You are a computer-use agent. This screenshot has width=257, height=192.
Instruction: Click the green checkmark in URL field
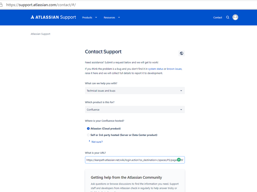pyautogui.click(x=179, y=160)
